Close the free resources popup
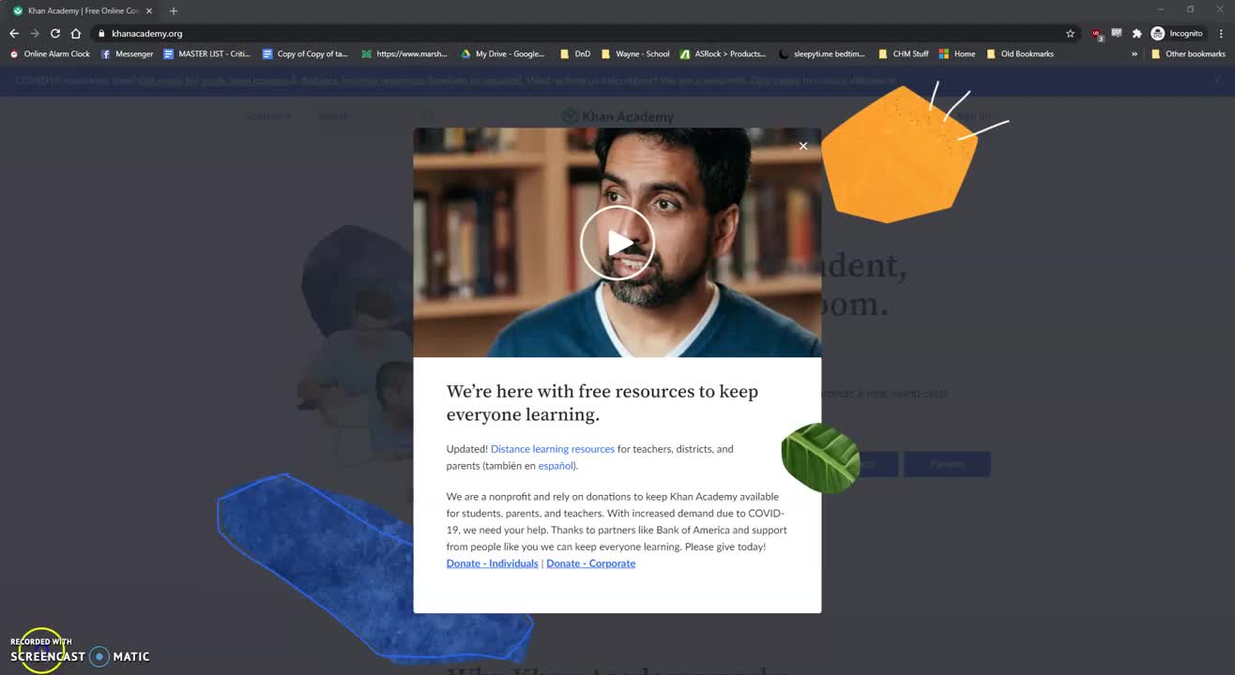Image resolution: width=1235 pixels, height=675 pixels. click(802, 145)
